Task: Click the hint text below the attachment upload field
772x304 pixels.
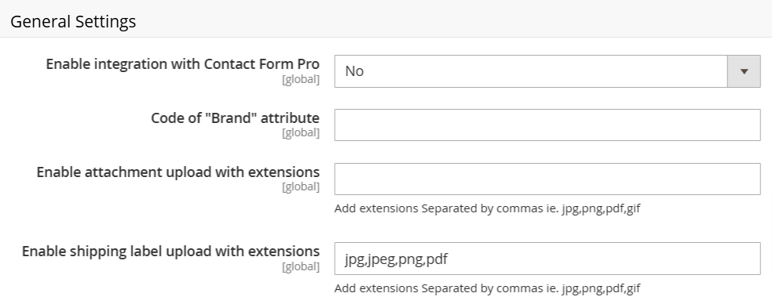Action: point(487,208)
